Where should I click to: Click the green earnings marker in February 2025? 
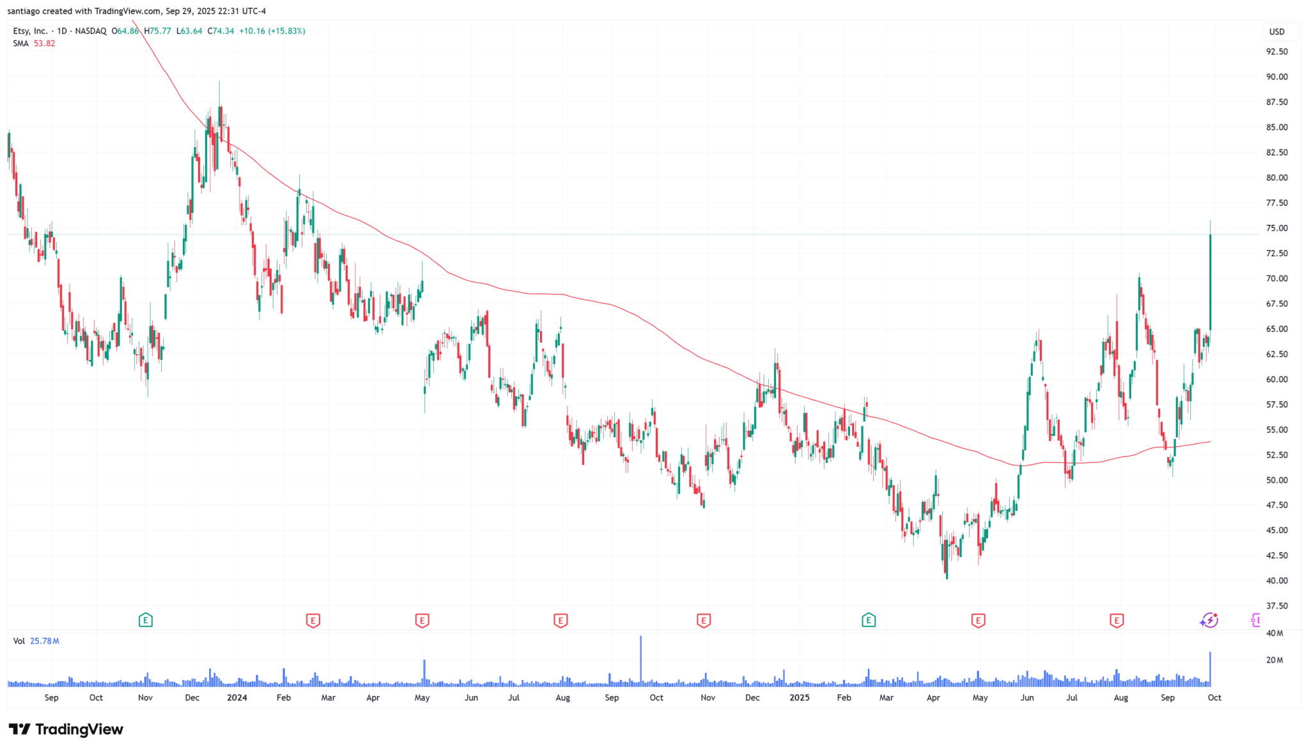(869, 620)
